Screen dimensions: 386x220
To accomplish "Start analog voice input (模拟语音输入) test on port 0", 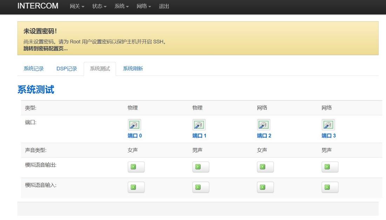I will click(136, 187).
